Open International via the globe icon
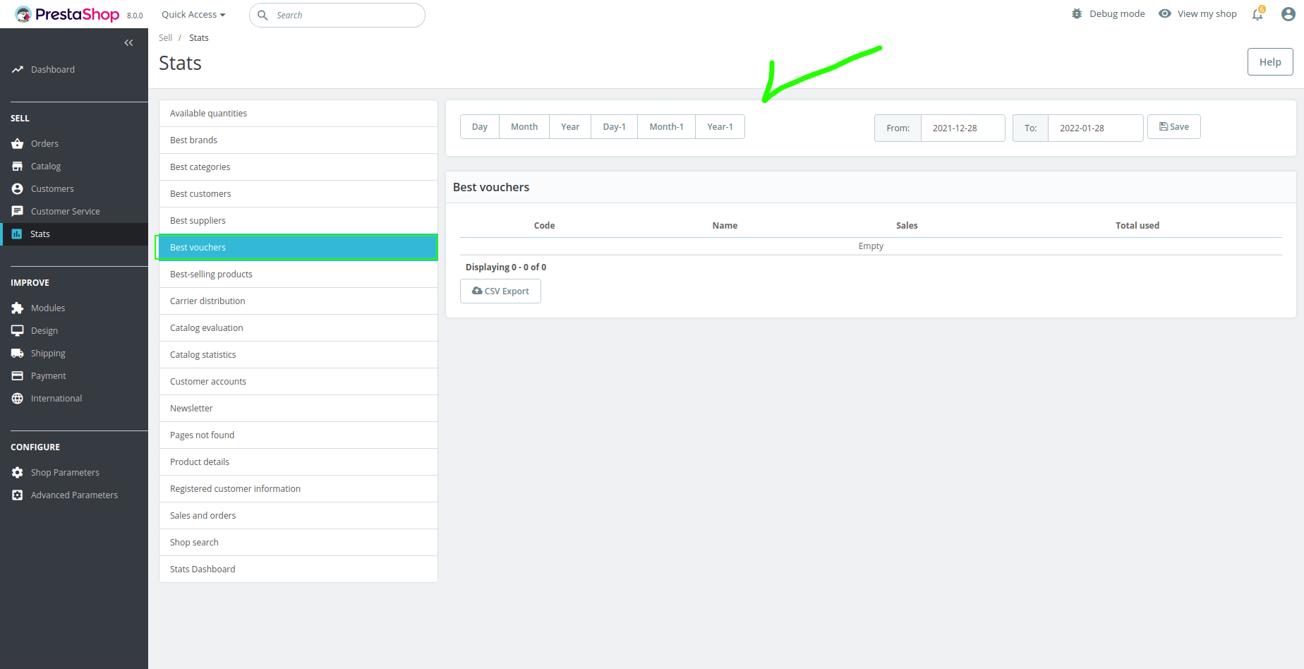This screenshot has height=669, width=1304. tap(17, 398)
